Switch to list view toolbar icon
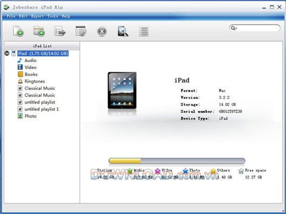 (144, 31)
